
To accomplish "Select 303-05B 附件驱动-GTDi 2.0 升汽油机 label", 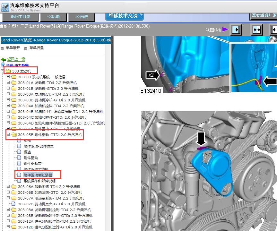I will [x=50, y=135].
